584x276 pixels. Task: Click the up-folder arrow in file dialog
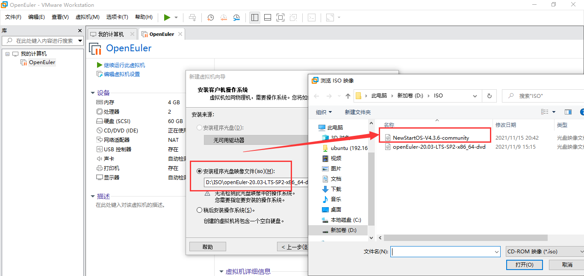tap(348, 96)
